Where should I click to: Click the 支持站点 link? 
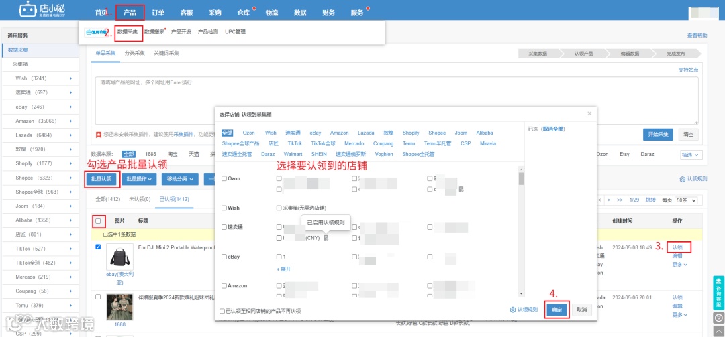click(x=689, y=70)
